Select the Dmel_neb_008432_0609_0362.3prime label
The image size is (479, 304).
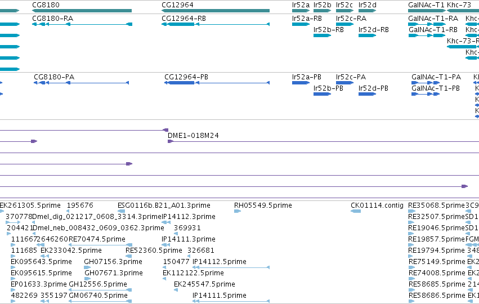[98, 228]
